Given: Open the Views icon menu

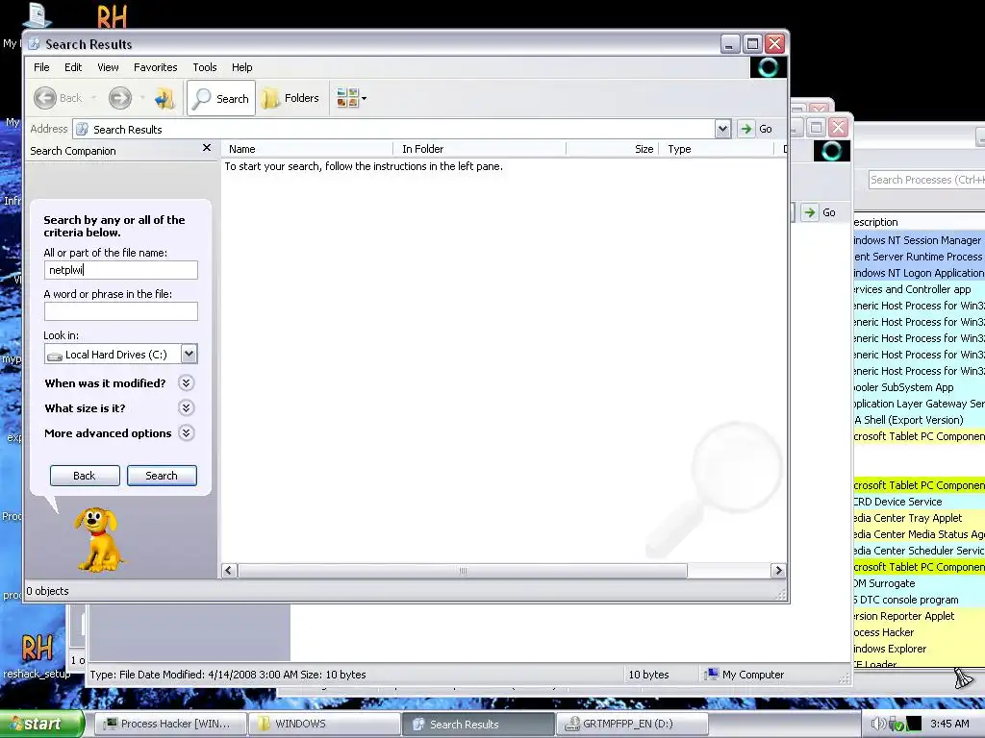Looking at the screenshot, I should (351, 98).
